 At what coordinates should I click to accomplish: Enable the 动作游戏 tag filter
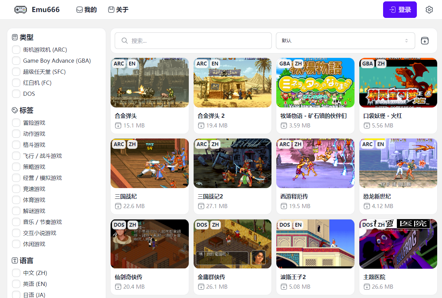click(x=16, y=134)
